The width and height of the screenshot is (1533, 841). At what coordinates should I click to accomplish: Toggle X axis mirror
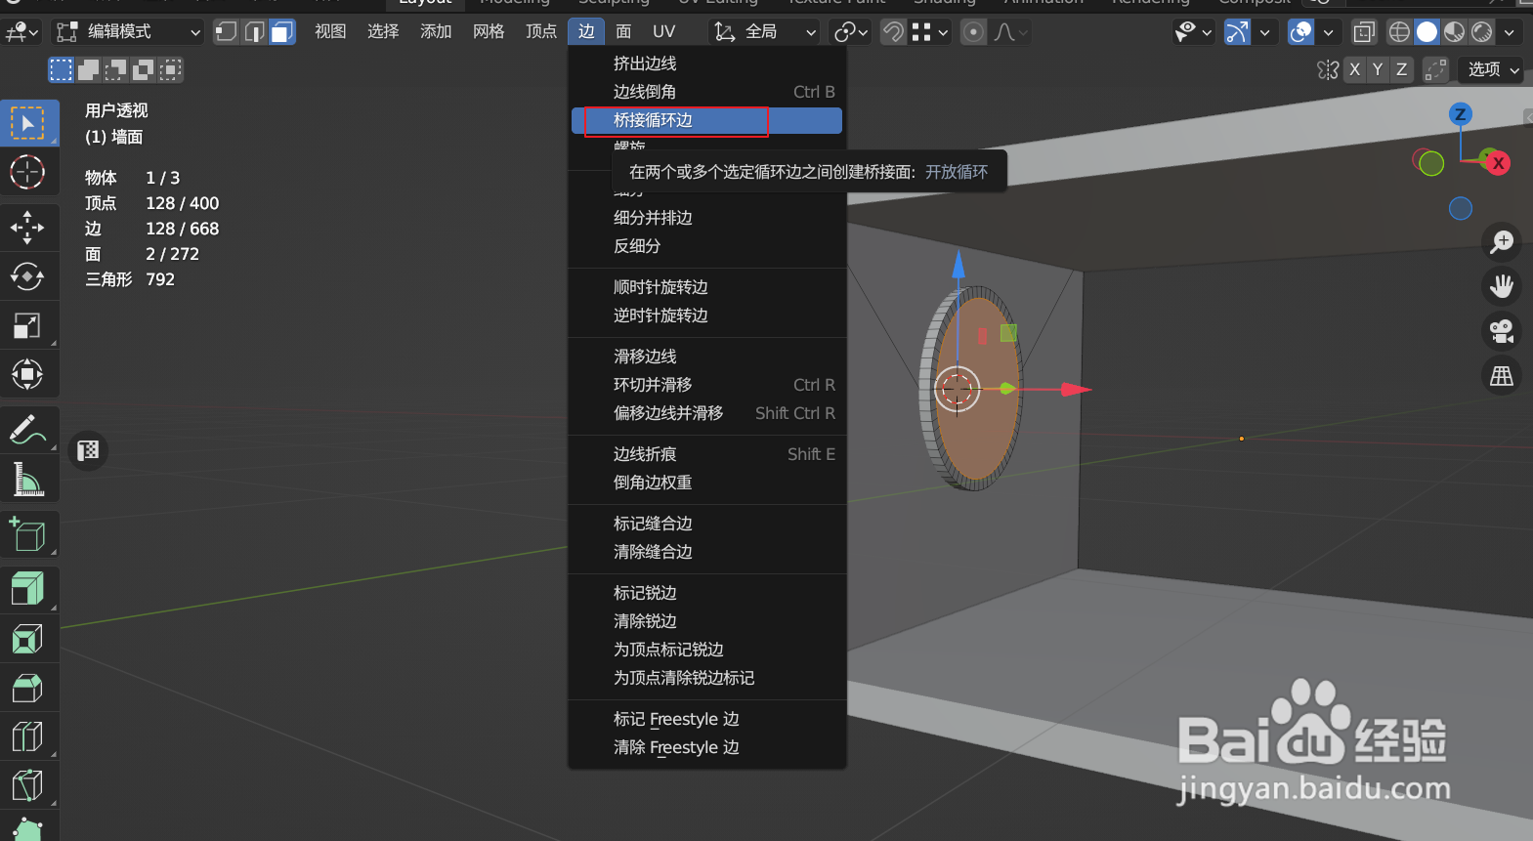(1354, 69)
